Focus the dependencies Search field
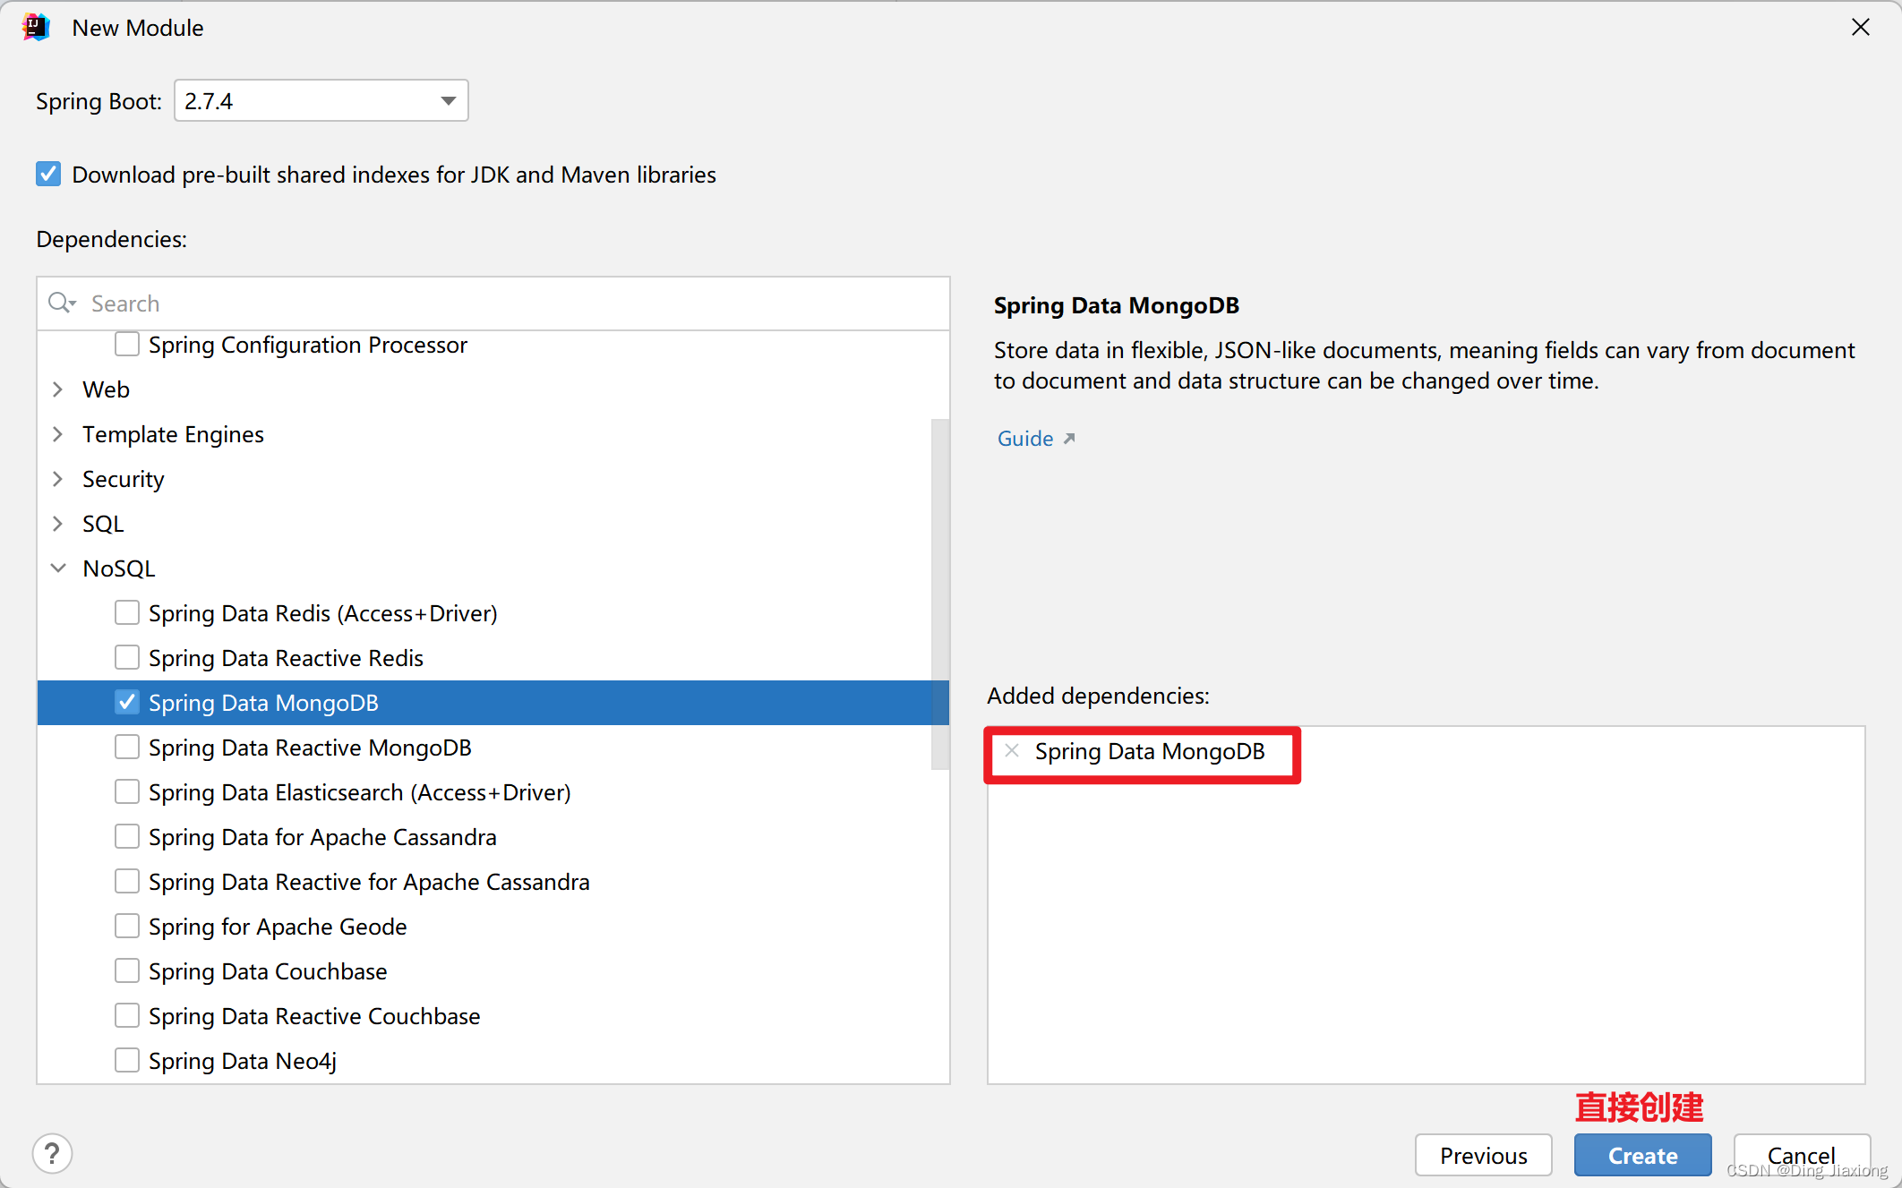The height and width of the screenshot is (1188, 1902). (493, 303)
